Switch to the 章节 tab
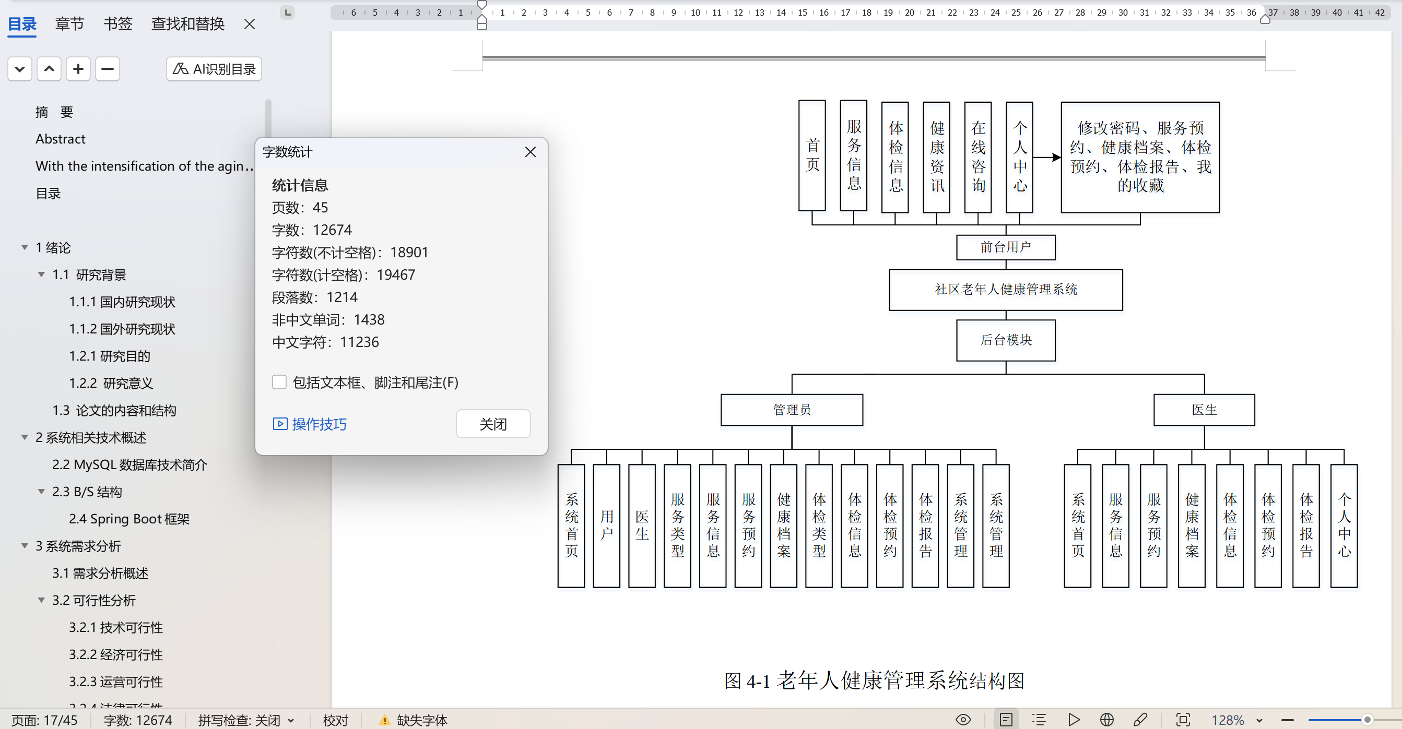This screenshot has height=729, width=1402. [x=69, y=24]
